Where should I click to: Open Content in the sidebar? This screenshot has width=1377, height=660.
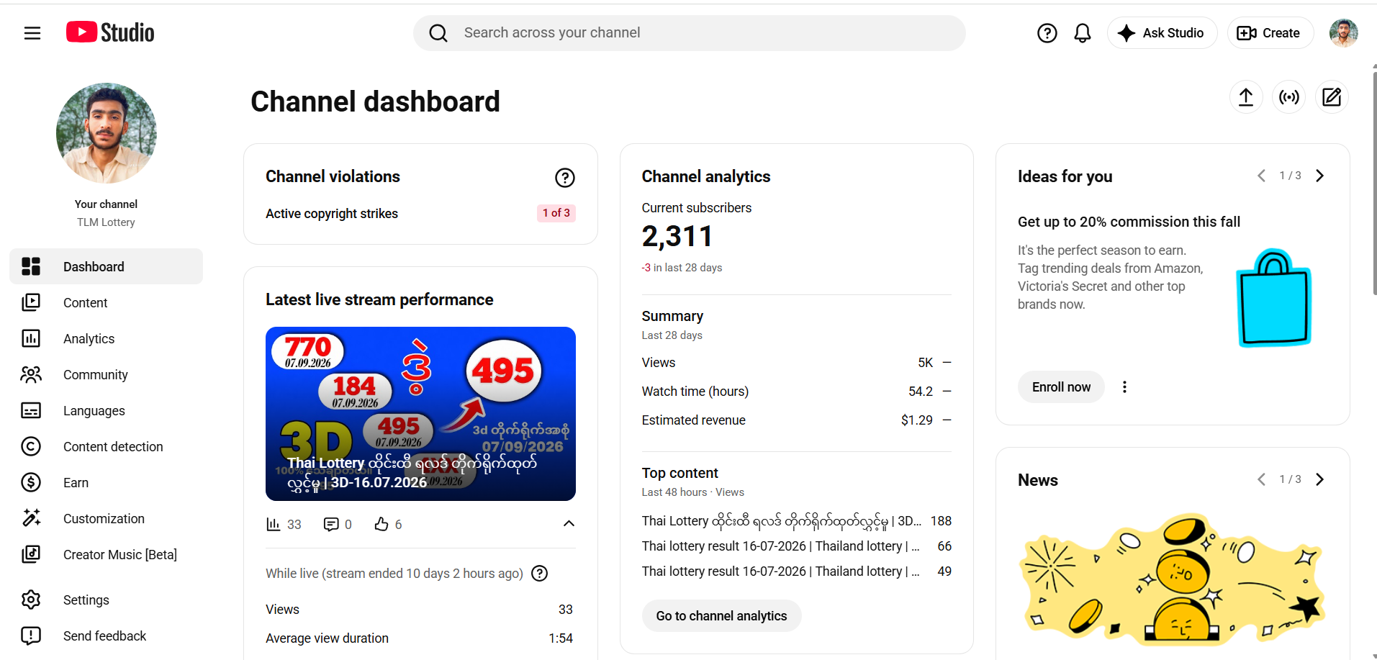click(x=107, y=303)
